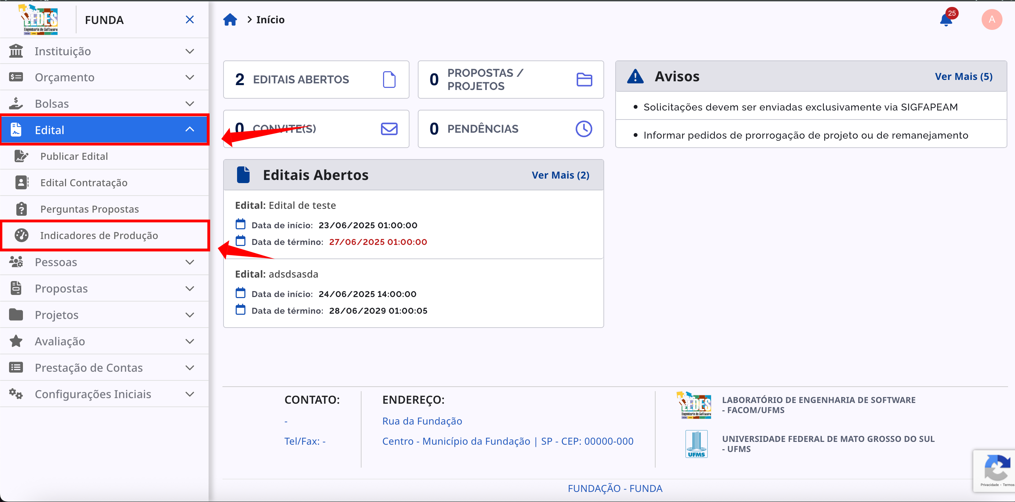The height and width of the screenshot is (502, 1015).
Task: Click the Orçamento money icon
Action: coord(16,77)
